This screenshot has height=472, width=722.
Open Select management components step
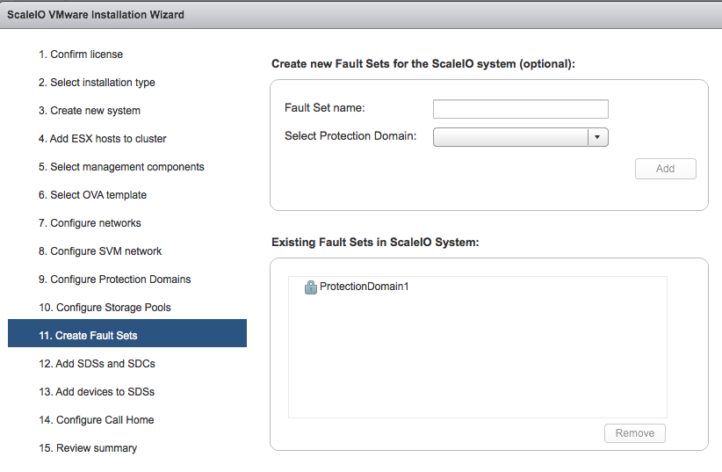tap(121, 167)
